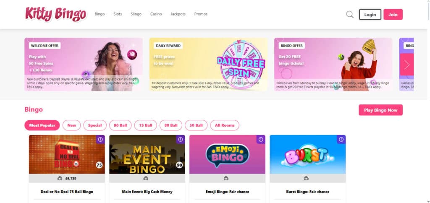Open info icon on Main Event Bingo tile
Image resolution: width=430 pixels, height=203 pixels.
(x=181, y=139)
